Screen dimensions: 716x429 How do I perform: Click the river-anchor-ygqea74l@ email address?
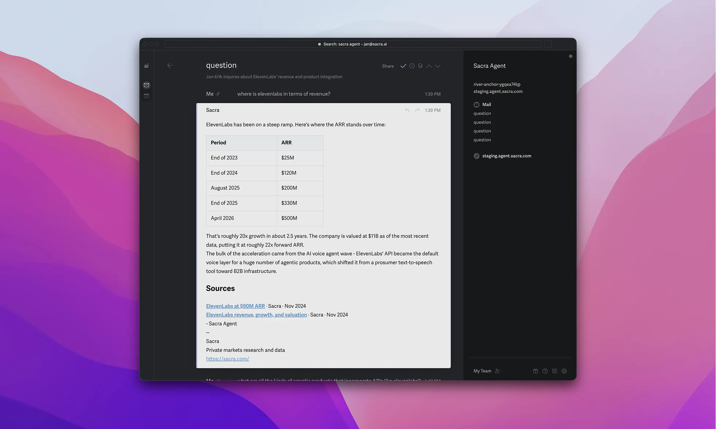[497, 84]
